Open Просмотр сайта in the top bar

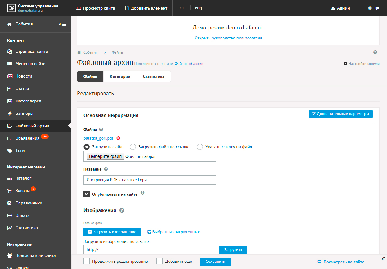96,8
